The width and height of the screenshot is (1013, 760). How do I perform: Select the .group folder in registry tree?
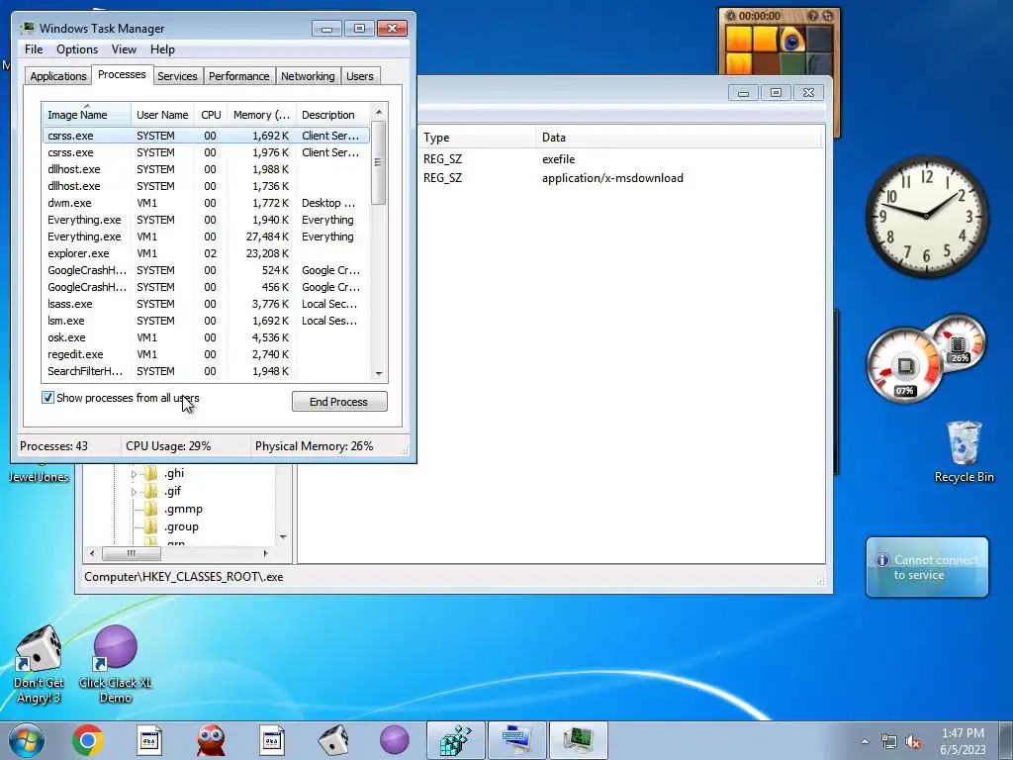181,526
